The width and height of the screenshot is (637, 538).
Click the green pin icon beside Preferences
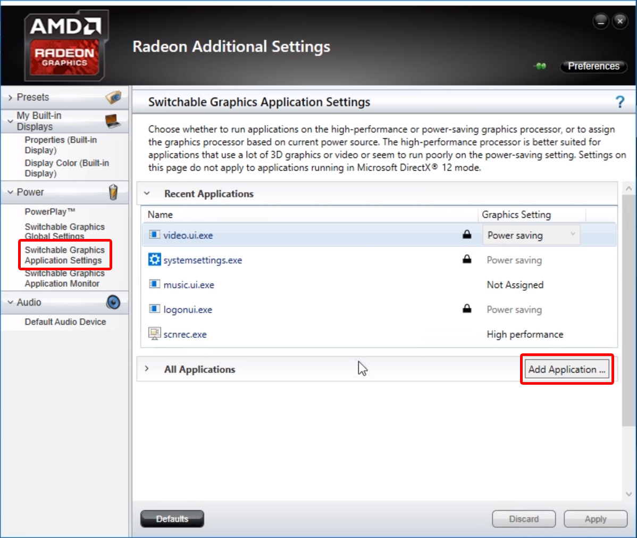(540, 66)
